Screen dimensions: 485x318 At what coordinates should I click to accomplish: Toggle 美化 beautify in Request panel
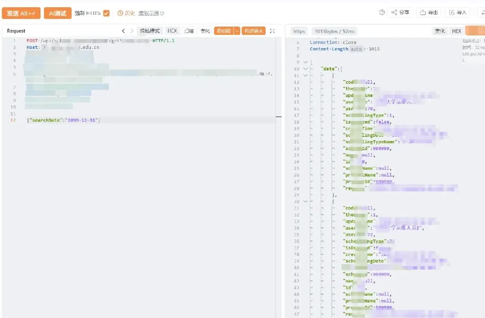click(x=205, y=31)
